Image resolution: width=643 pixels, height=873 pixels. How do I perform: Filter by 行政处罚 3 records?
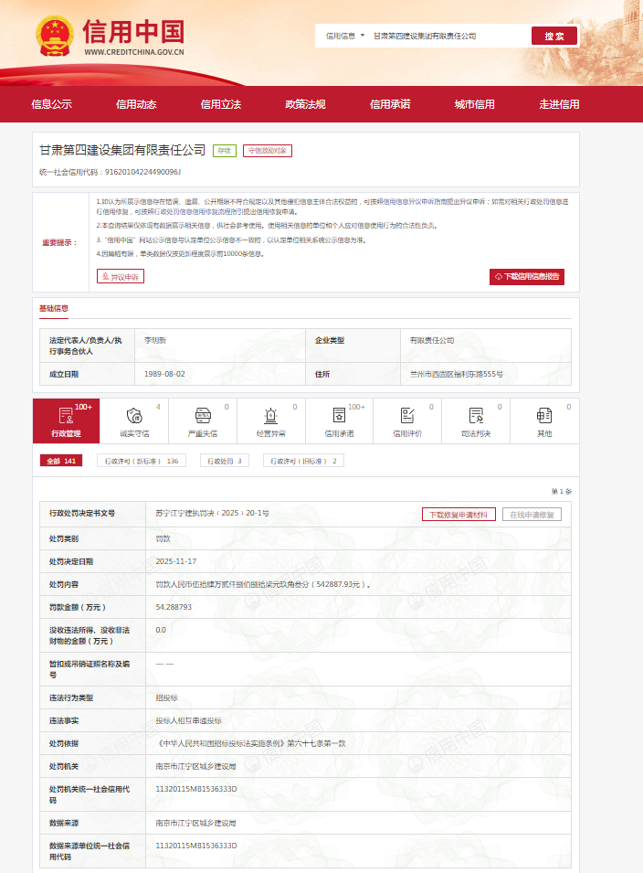(225, 461)
